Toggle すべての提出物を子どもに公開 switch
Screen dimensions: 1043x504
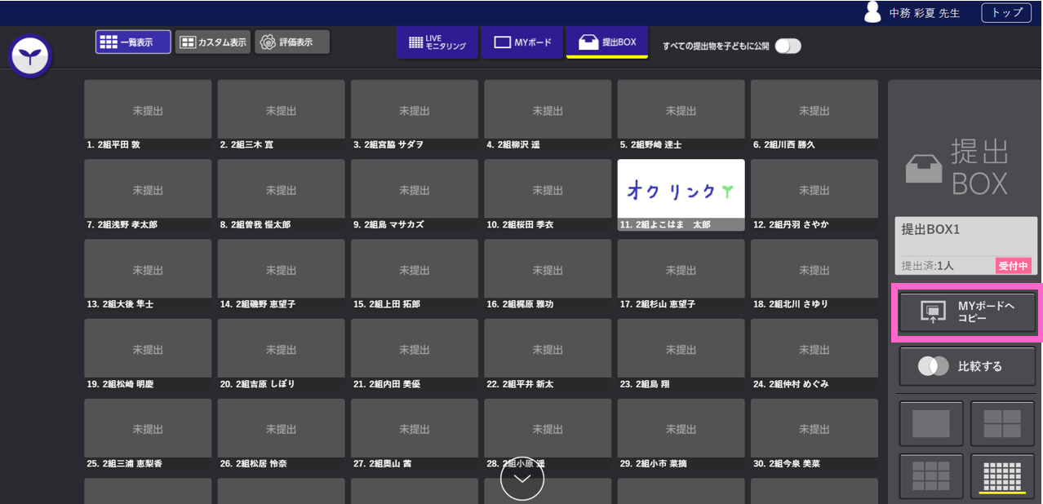tap(788, 46)
